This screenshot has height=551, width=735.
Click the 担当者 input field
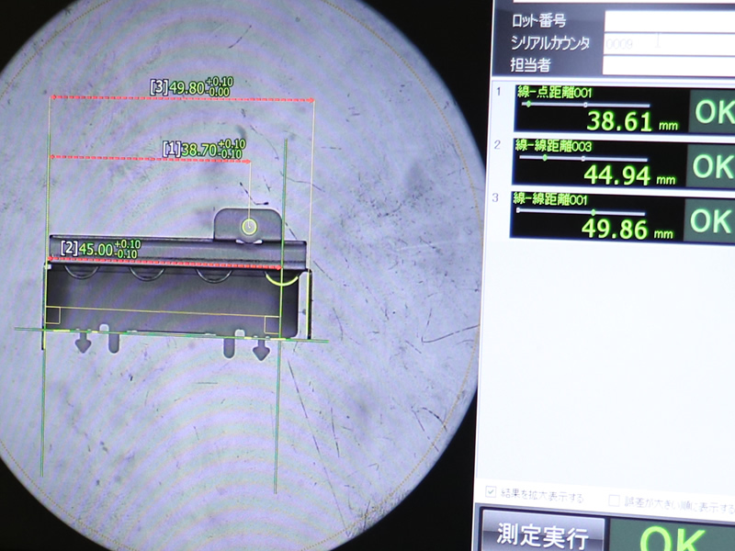click(669, 65)
